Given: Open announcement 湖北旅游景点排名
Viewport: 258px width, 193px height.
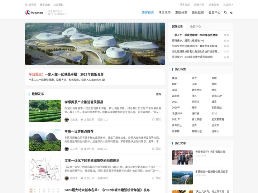Looking at the screenshot, I should (x=196, y=51).
